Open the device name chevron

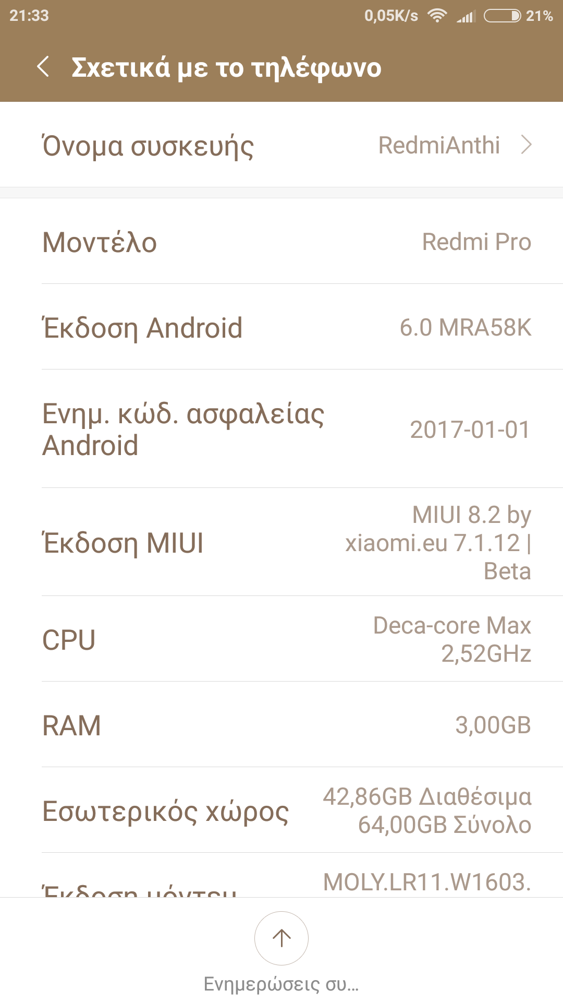pos(527,145)
